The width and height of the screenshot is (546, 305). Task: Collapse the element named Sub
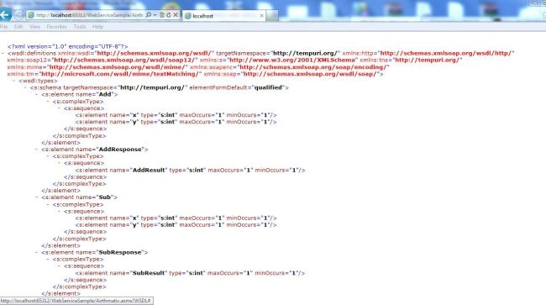click(x=37, y=197)
